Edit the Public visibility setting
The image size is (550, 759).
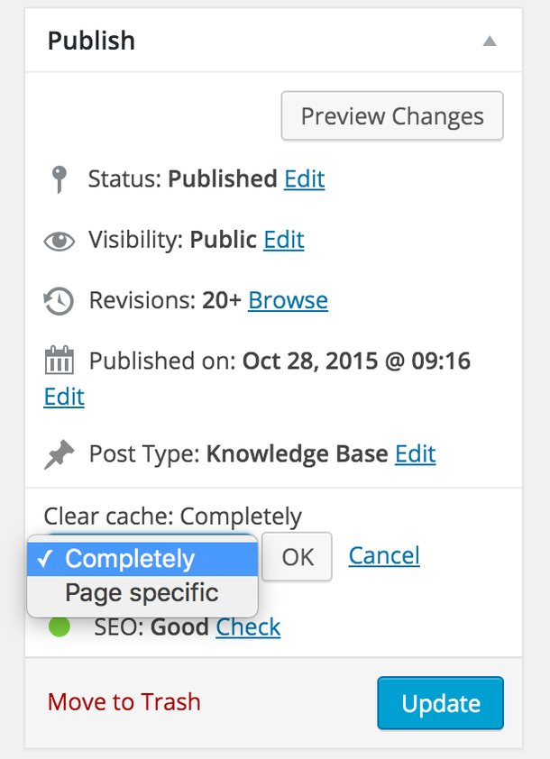[x=283, y=240]
